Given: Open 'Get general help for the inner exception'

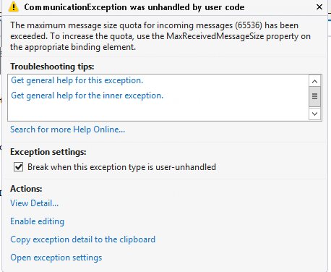Looking at the screenshot, I should 87,95.
